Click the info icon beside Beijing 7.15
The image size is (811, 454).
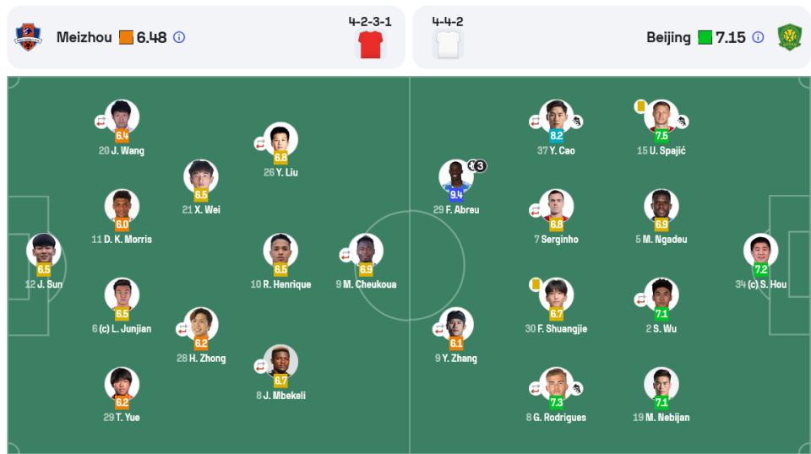(758, 37)
